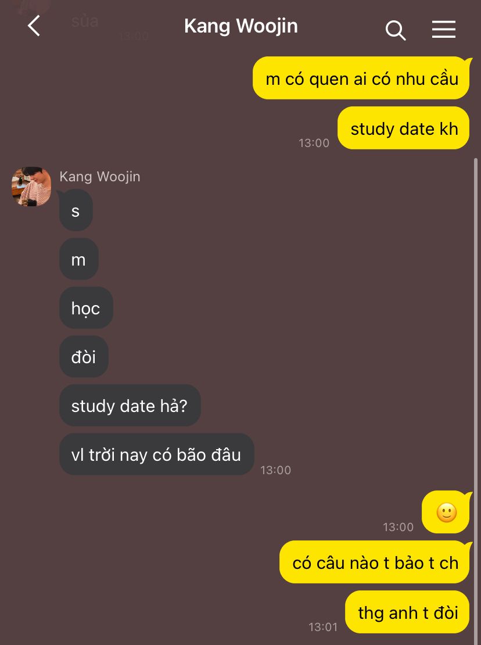The height and width of the screenshot is (645, 481).
Task: Select the "vl trời nay có bão đâu" message
Action: coord(157,454)
